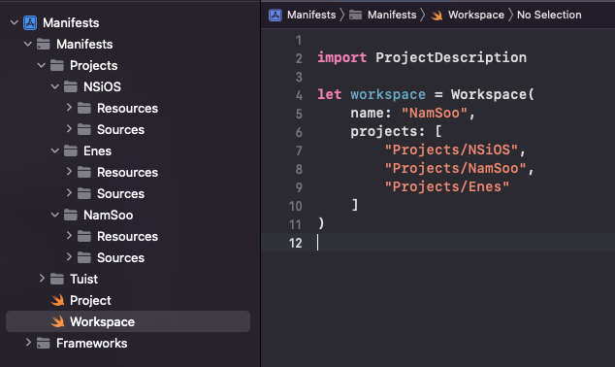Click the Enes folder icon

(71, 150)
